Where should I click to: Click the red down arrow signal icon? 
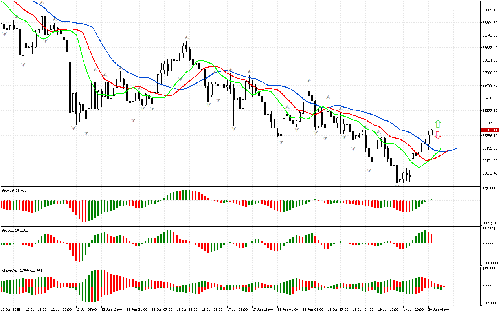pos(437,135)
